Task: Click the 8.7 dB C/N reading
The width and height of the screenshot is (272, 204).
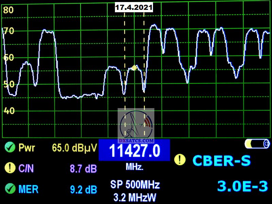Action: pyautogui.click(x=83, y=168)
